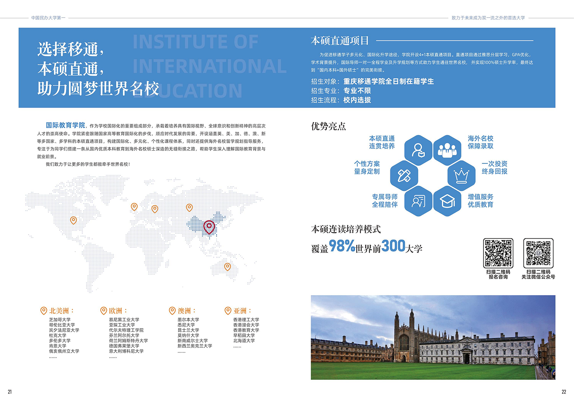Screen dimensions: 574x403
Task: Open the 报名咨询 QR code
Action: pyautogui.click(x=498, y=253)
